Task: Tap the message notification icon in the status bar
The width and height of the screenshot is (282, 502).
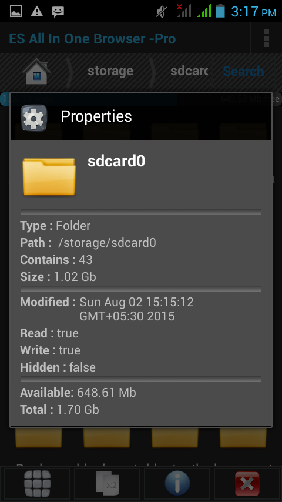Action: pyautogui.click(x=58, y=12)
